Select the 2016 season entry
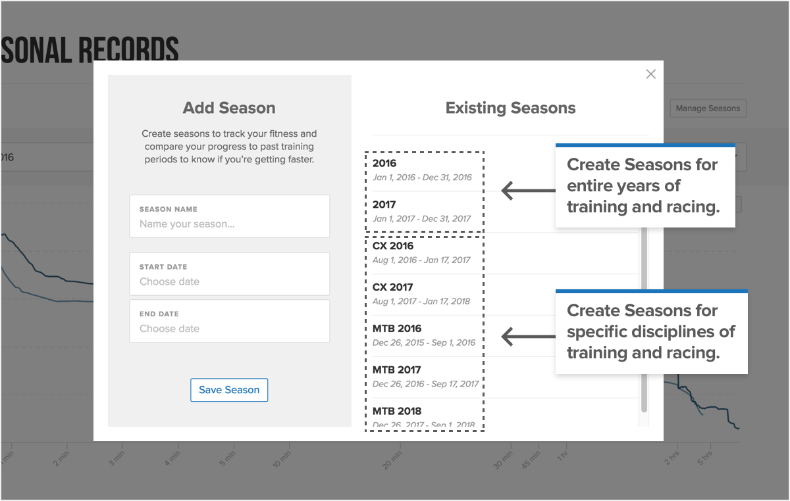 tap(506, 170)
